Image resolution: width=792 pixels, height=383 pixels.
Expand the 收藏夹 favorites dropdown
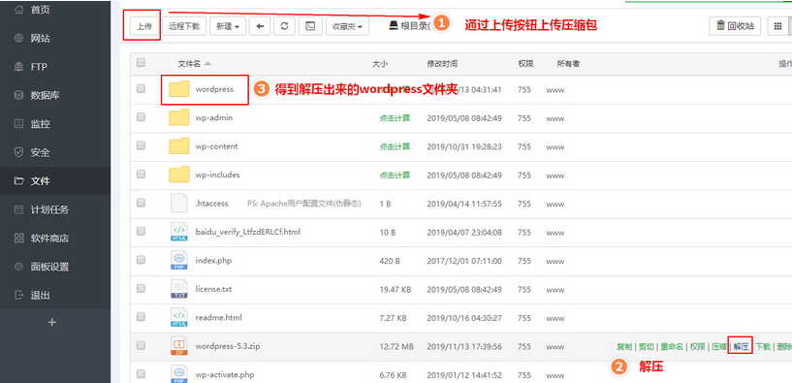point(347,26)
